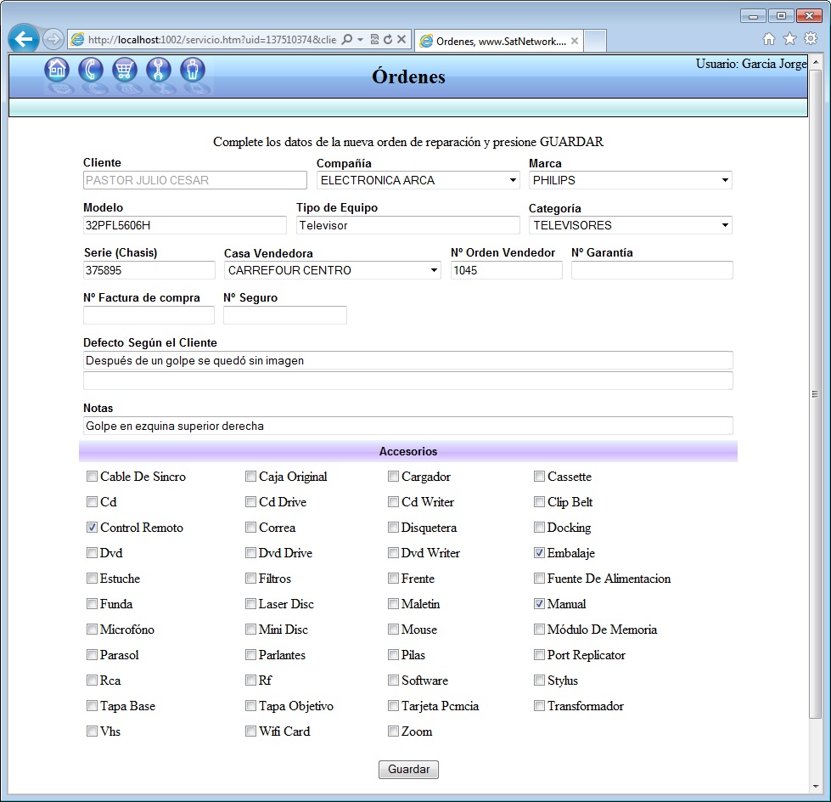831x802 pixels.
Task: Click the person user icon
Action: pyautogui.click(x=193, y=70)
